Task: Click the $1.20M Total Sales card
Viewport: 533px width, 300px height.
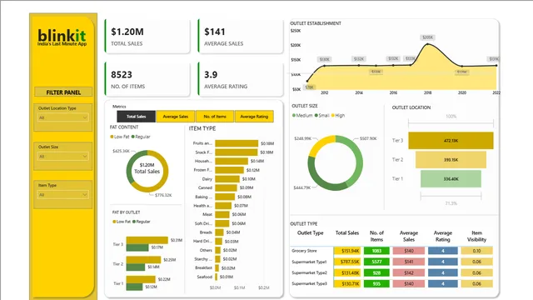Action: click(x=147, y=37)
